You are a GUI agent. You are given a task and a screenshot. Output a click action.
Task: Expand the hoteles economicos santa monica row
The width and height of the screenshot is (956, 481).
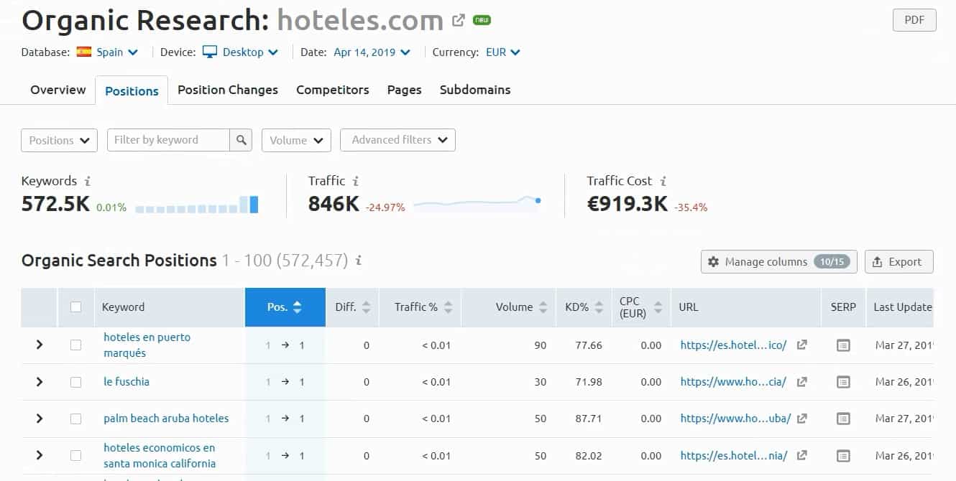click(40, 456)
